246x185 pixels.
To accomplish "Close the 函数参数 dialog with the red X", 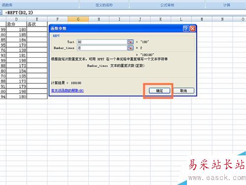I will pos(193,29).
